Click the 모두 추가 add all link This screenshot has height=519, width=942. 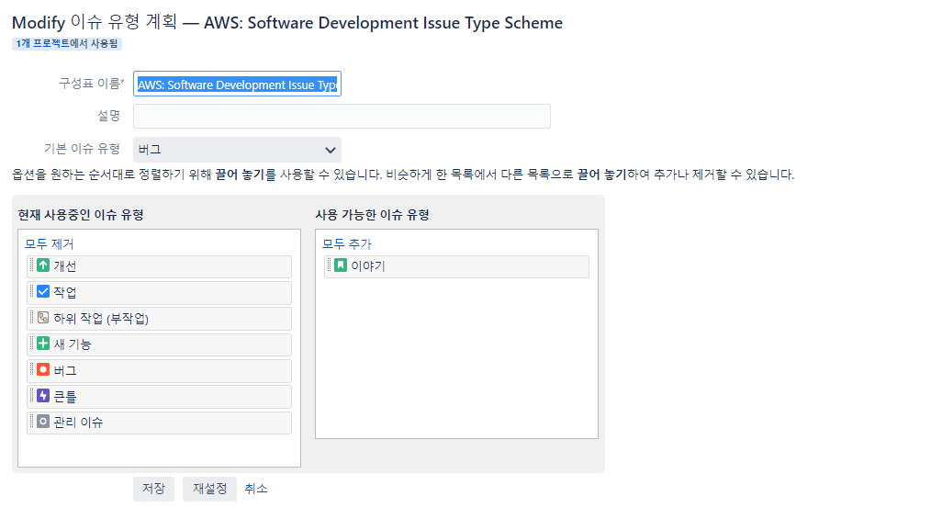click(347, 244)
